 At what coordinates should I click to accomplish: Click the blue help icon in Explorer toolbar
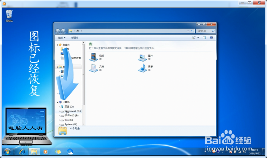(x=211, y=38)
